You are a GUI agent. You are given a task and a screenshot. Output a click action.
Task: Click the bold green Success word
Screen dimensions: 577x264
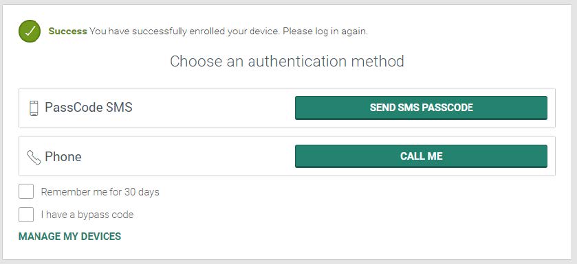coord(67,31)
